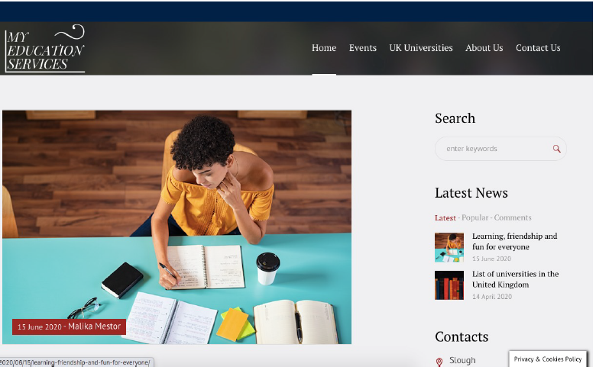Screen dimensions: 596x370
Task: Open the Privacy & Cookies Policy button
Action: [548, 359]
